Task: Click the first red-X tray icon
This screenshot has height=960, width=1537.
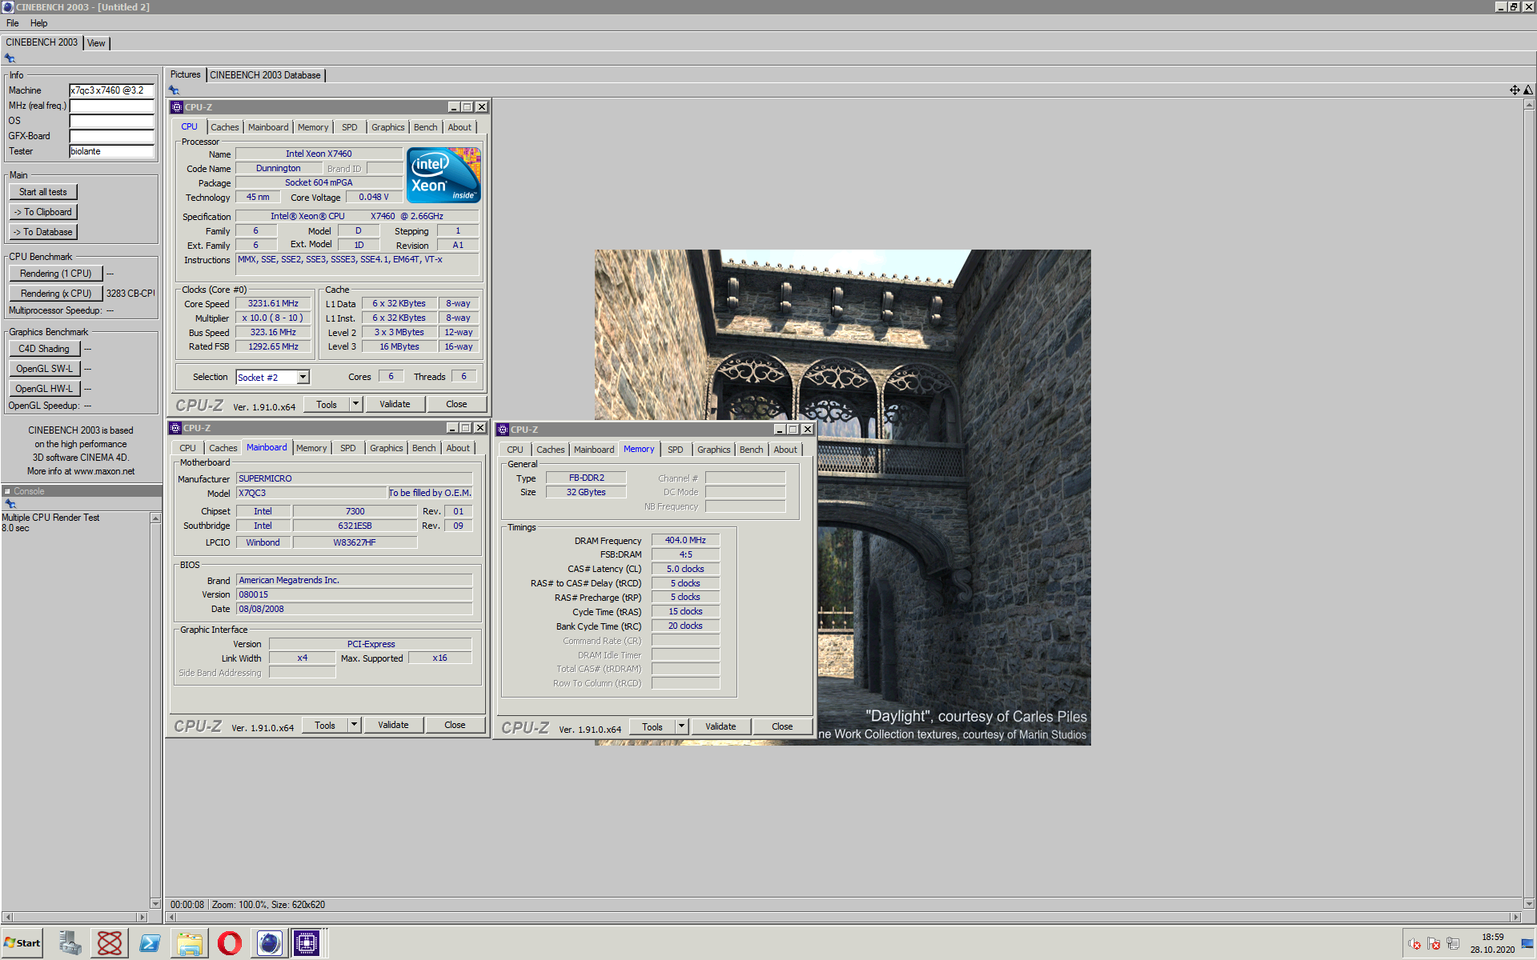Action: 1415,944
